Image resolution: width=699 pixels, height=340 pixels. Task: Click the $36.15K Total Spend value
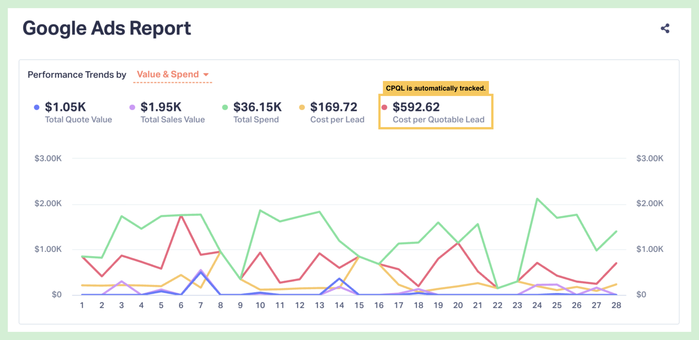(x=257, y=107)
